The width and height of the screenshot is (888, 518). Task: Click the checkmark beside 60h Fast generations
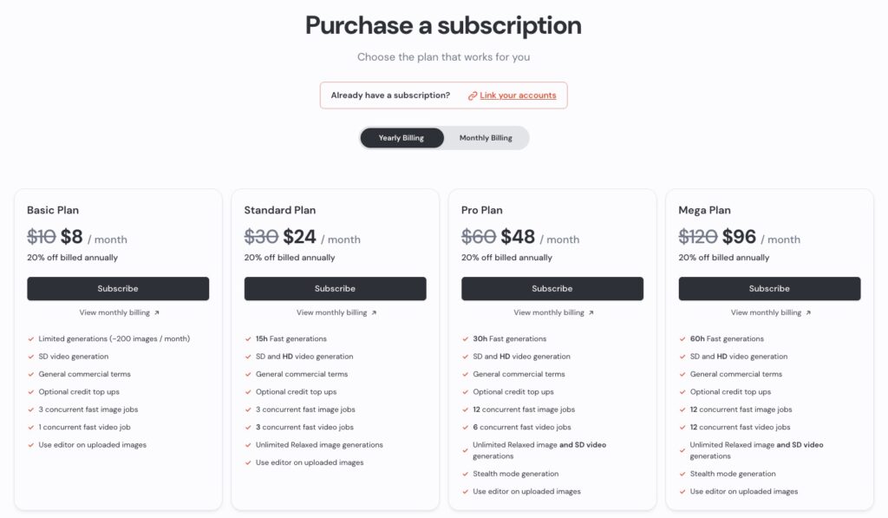click(682, 339)
